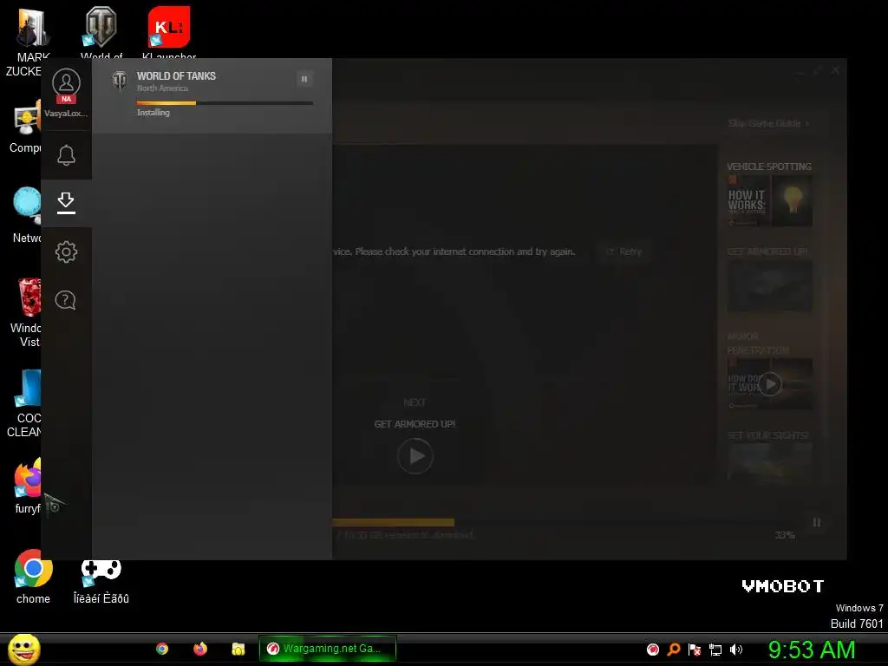Open the Action Center flag tray icon
This screenshot has height=666, width=888.
click(x=695, y=650)
